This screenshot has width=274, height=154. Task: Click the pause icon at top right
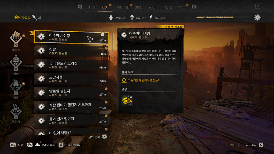click(x=257, y=6)
